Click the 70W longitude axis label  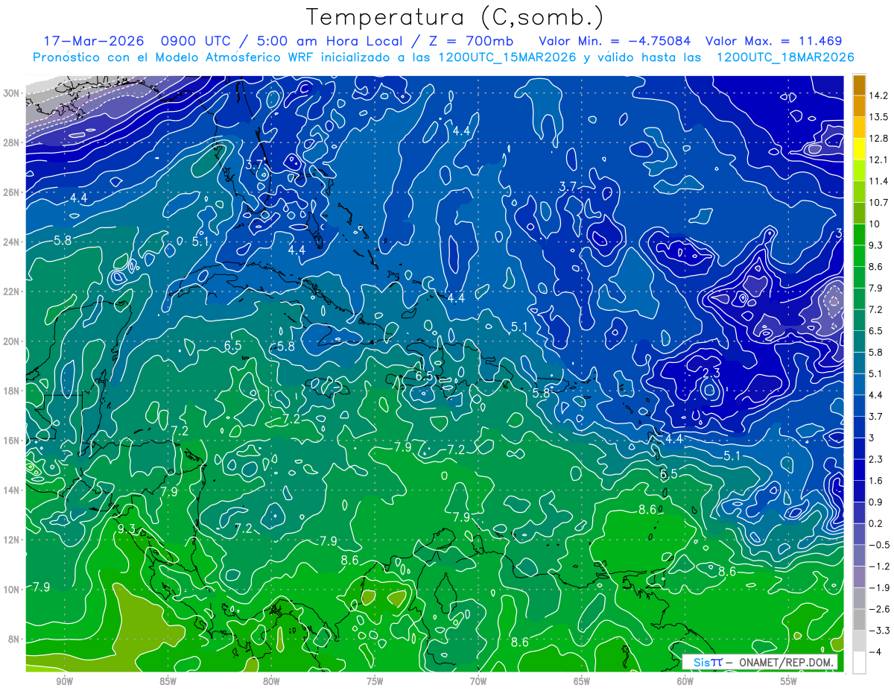pos(478,681)
